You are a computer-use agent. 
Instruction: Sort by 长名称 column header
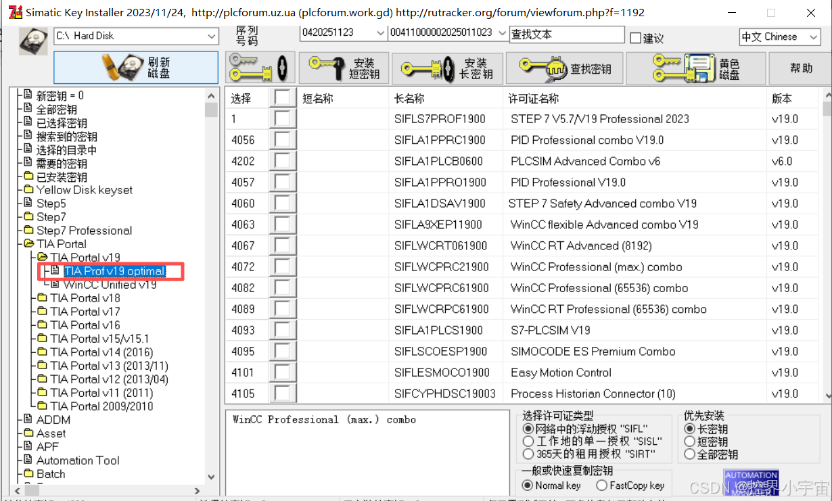pos(409,99)
